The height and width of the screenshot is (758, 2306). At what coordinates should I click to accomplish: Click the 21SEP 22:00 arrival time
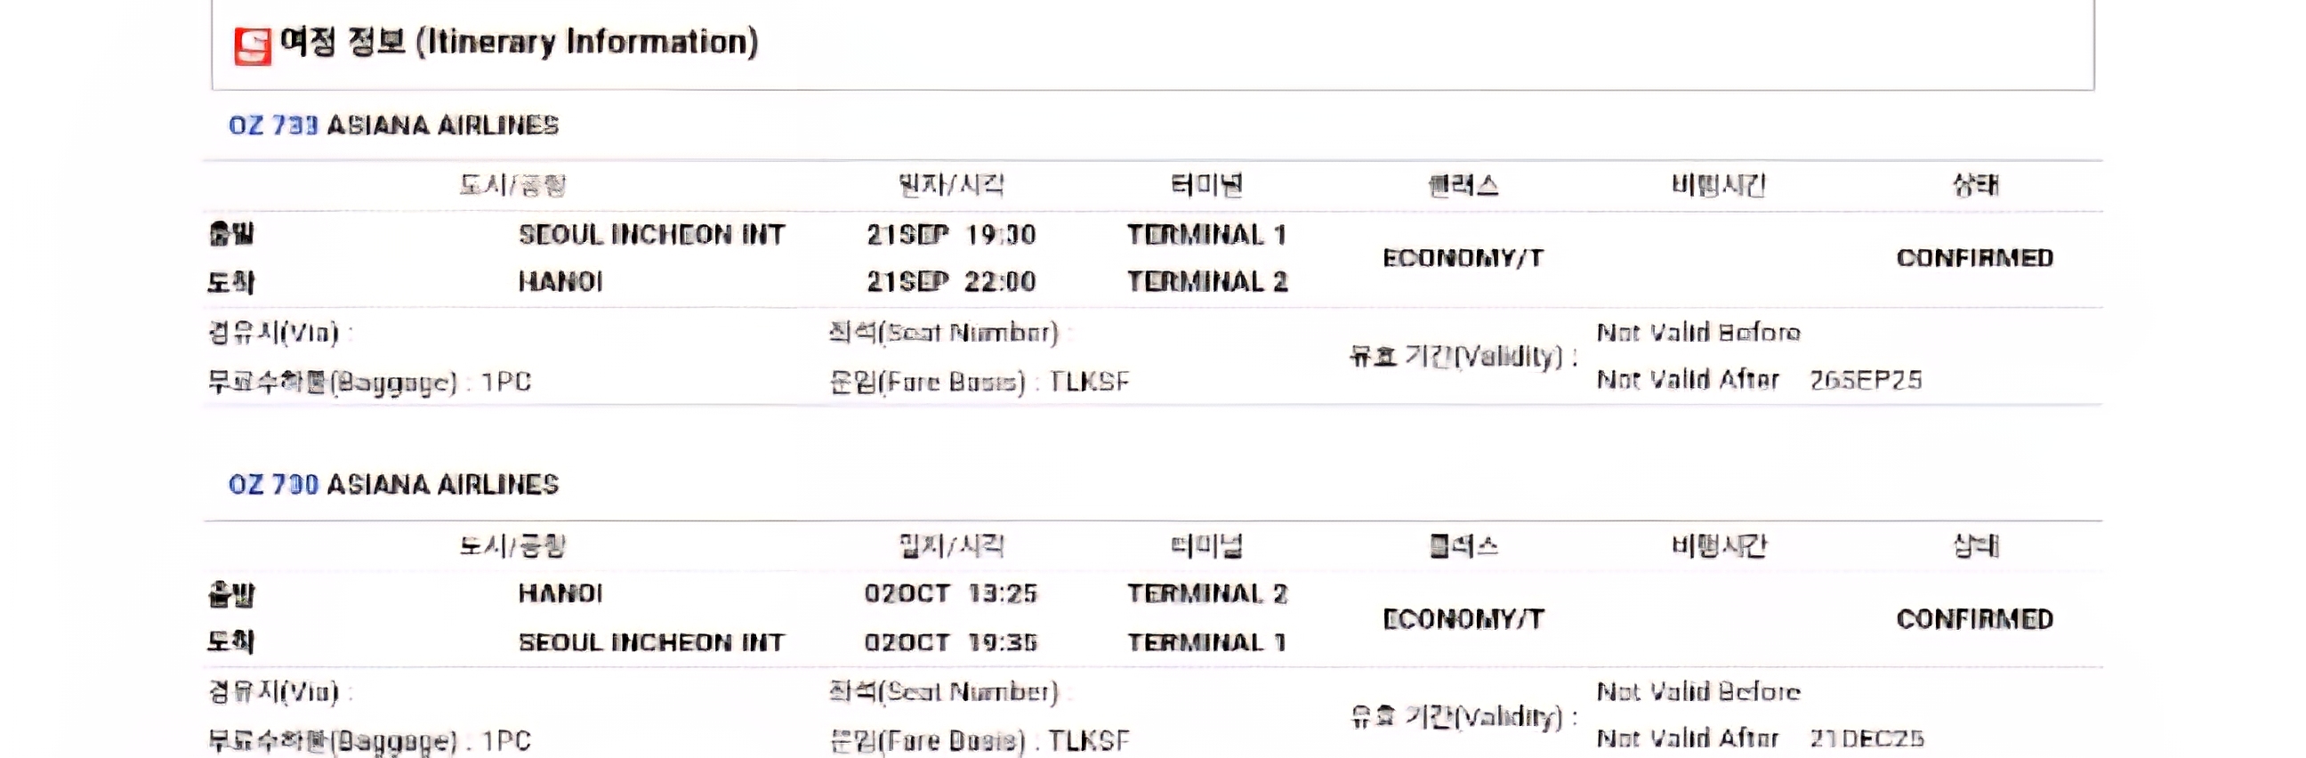click(951, 282)
